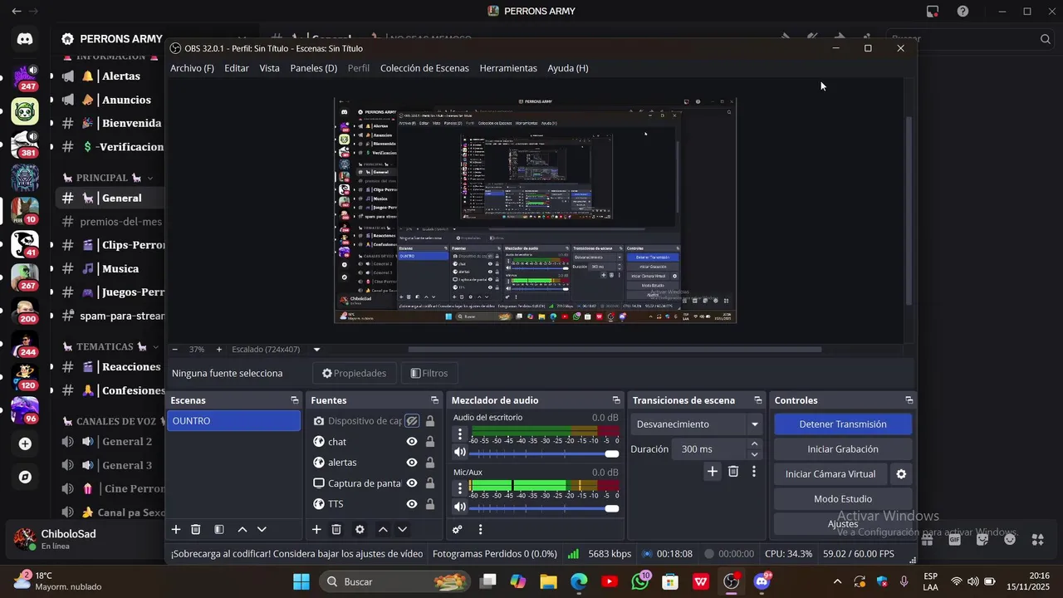1063x598 pixels.
Task: Collapse the PRINCIPAL category in Discord
Action: [x=108, y=178]
